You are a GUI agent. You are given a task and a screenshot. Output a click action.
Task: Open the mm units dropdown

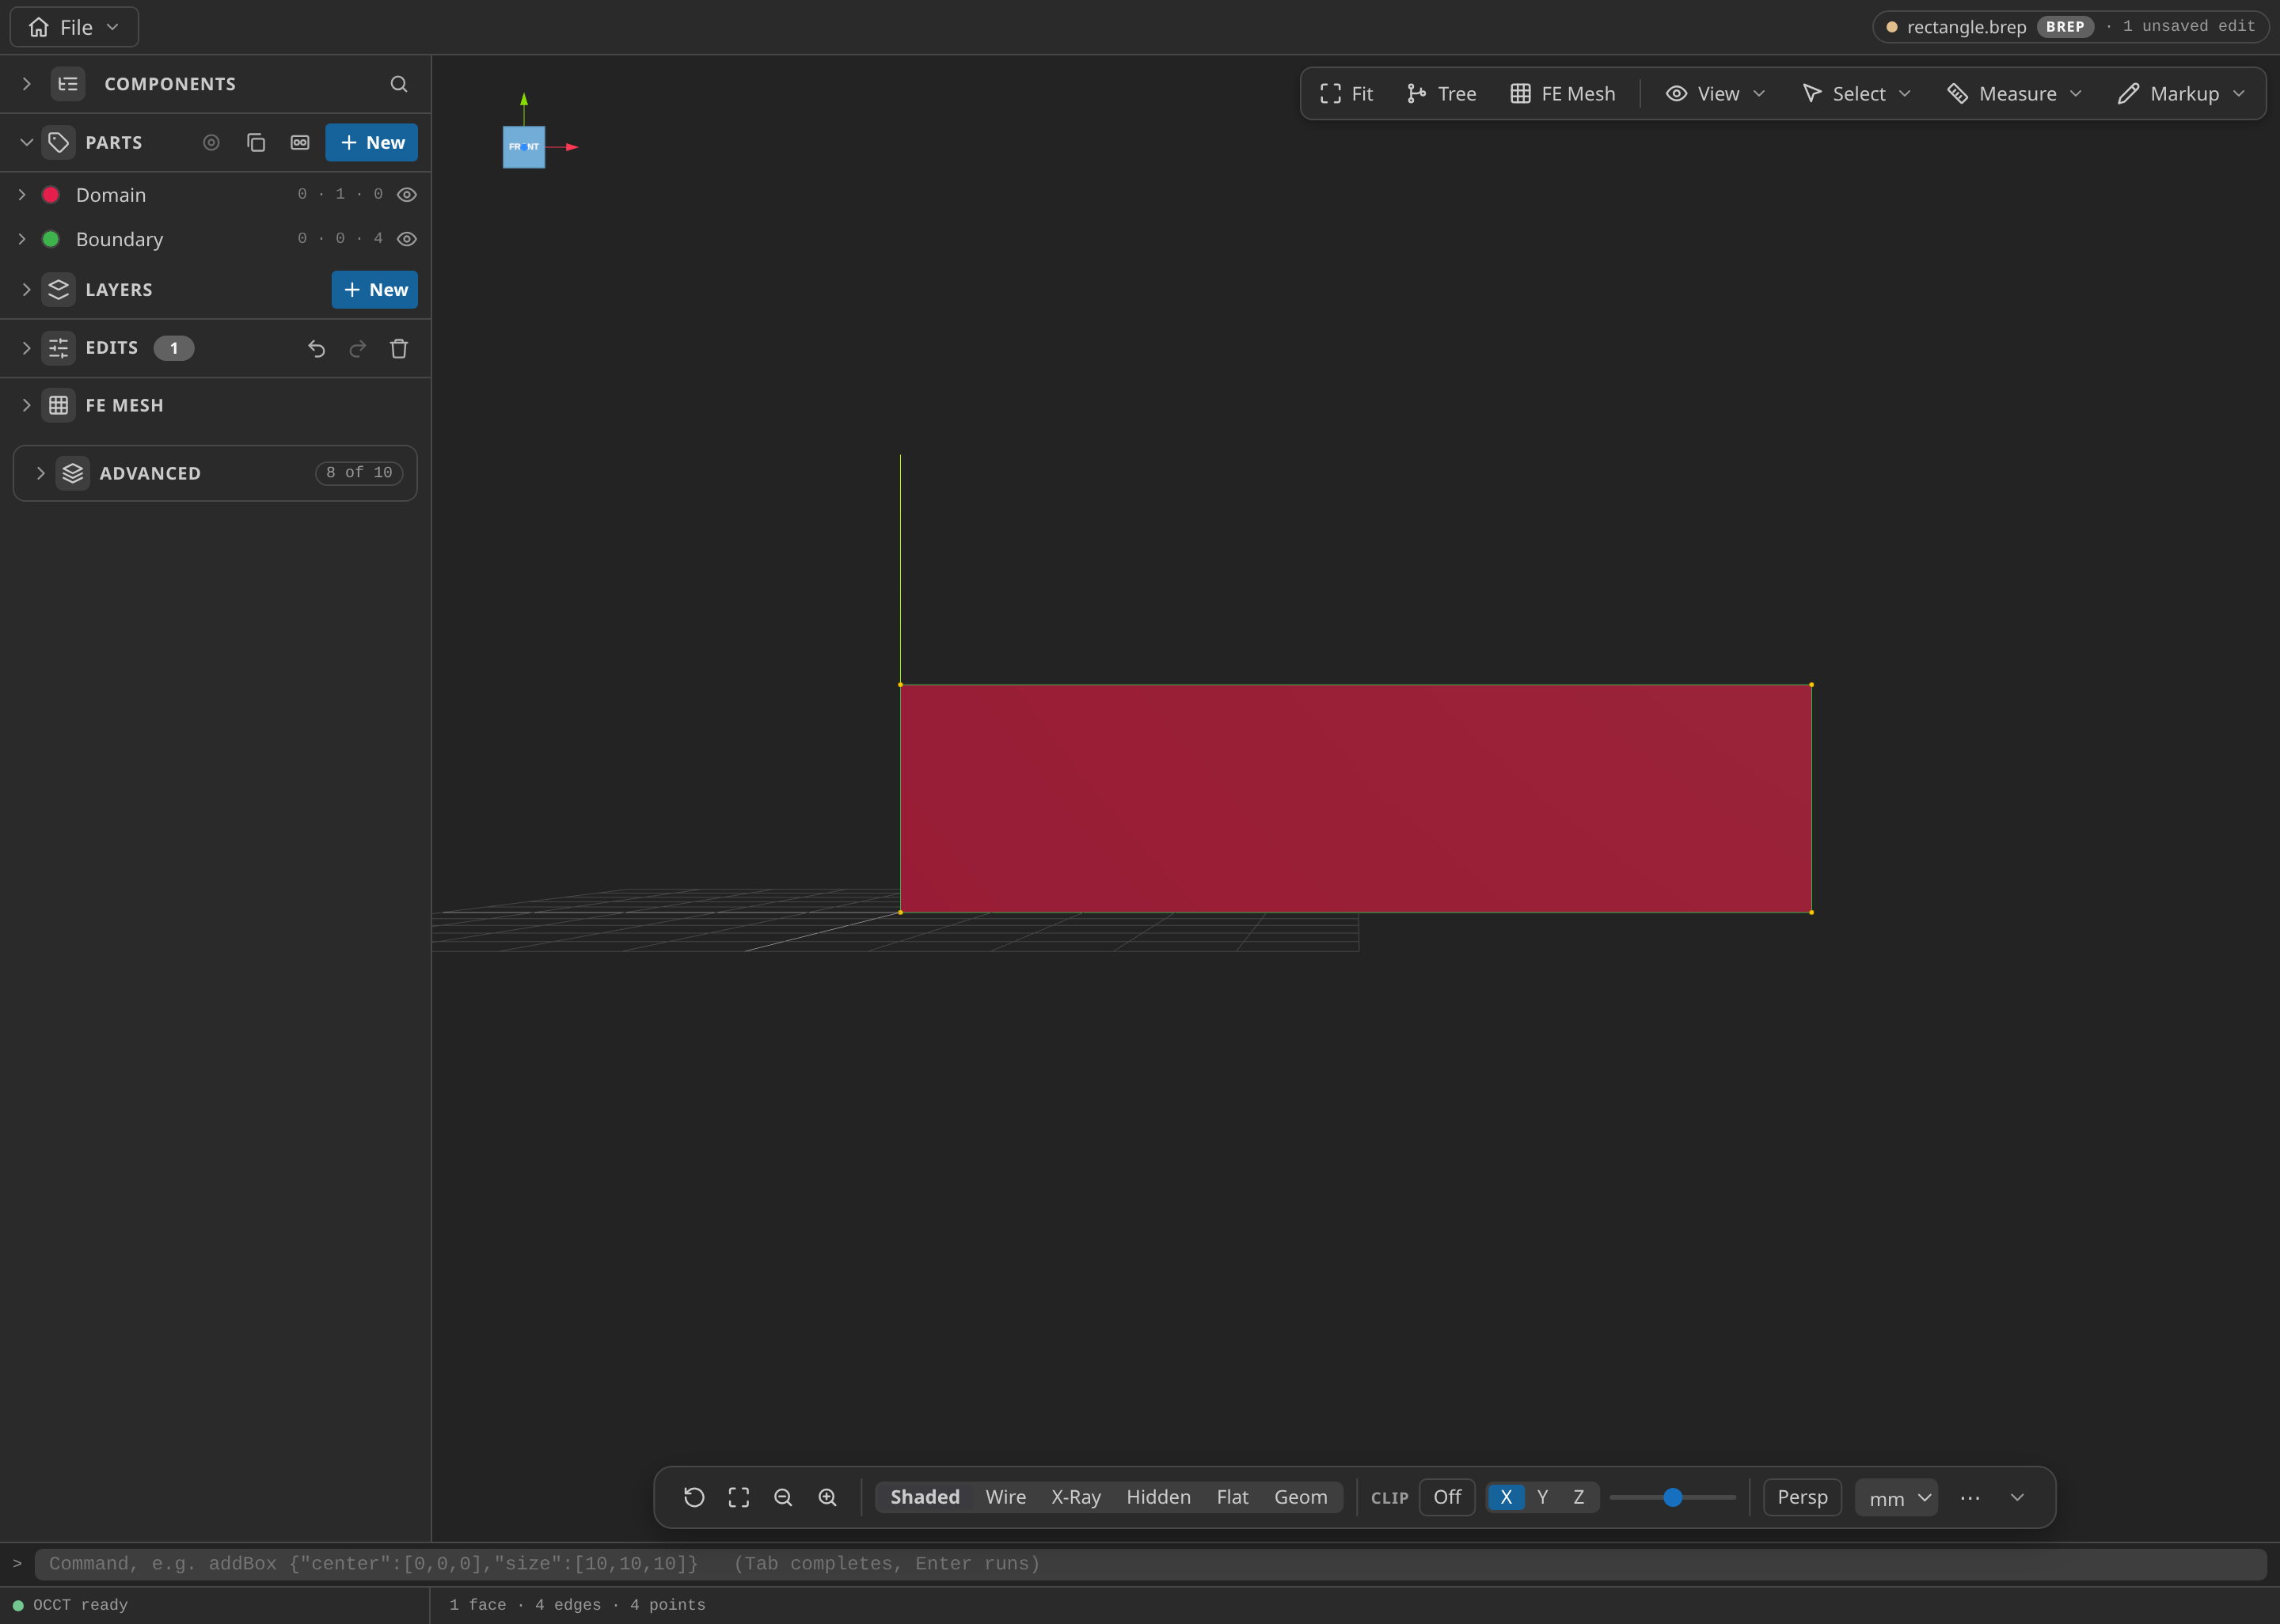click(x=1896, y=1497)
